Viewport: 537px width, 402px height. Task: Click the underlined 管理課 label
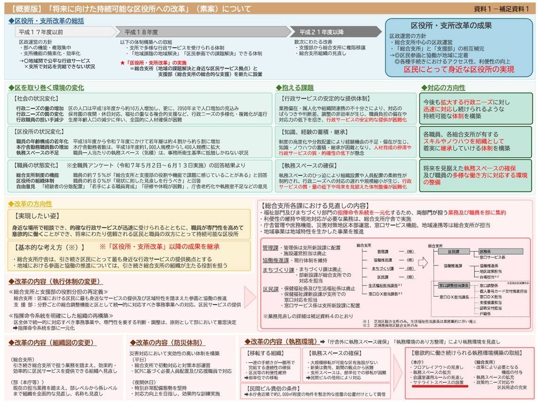click(270, 247)
